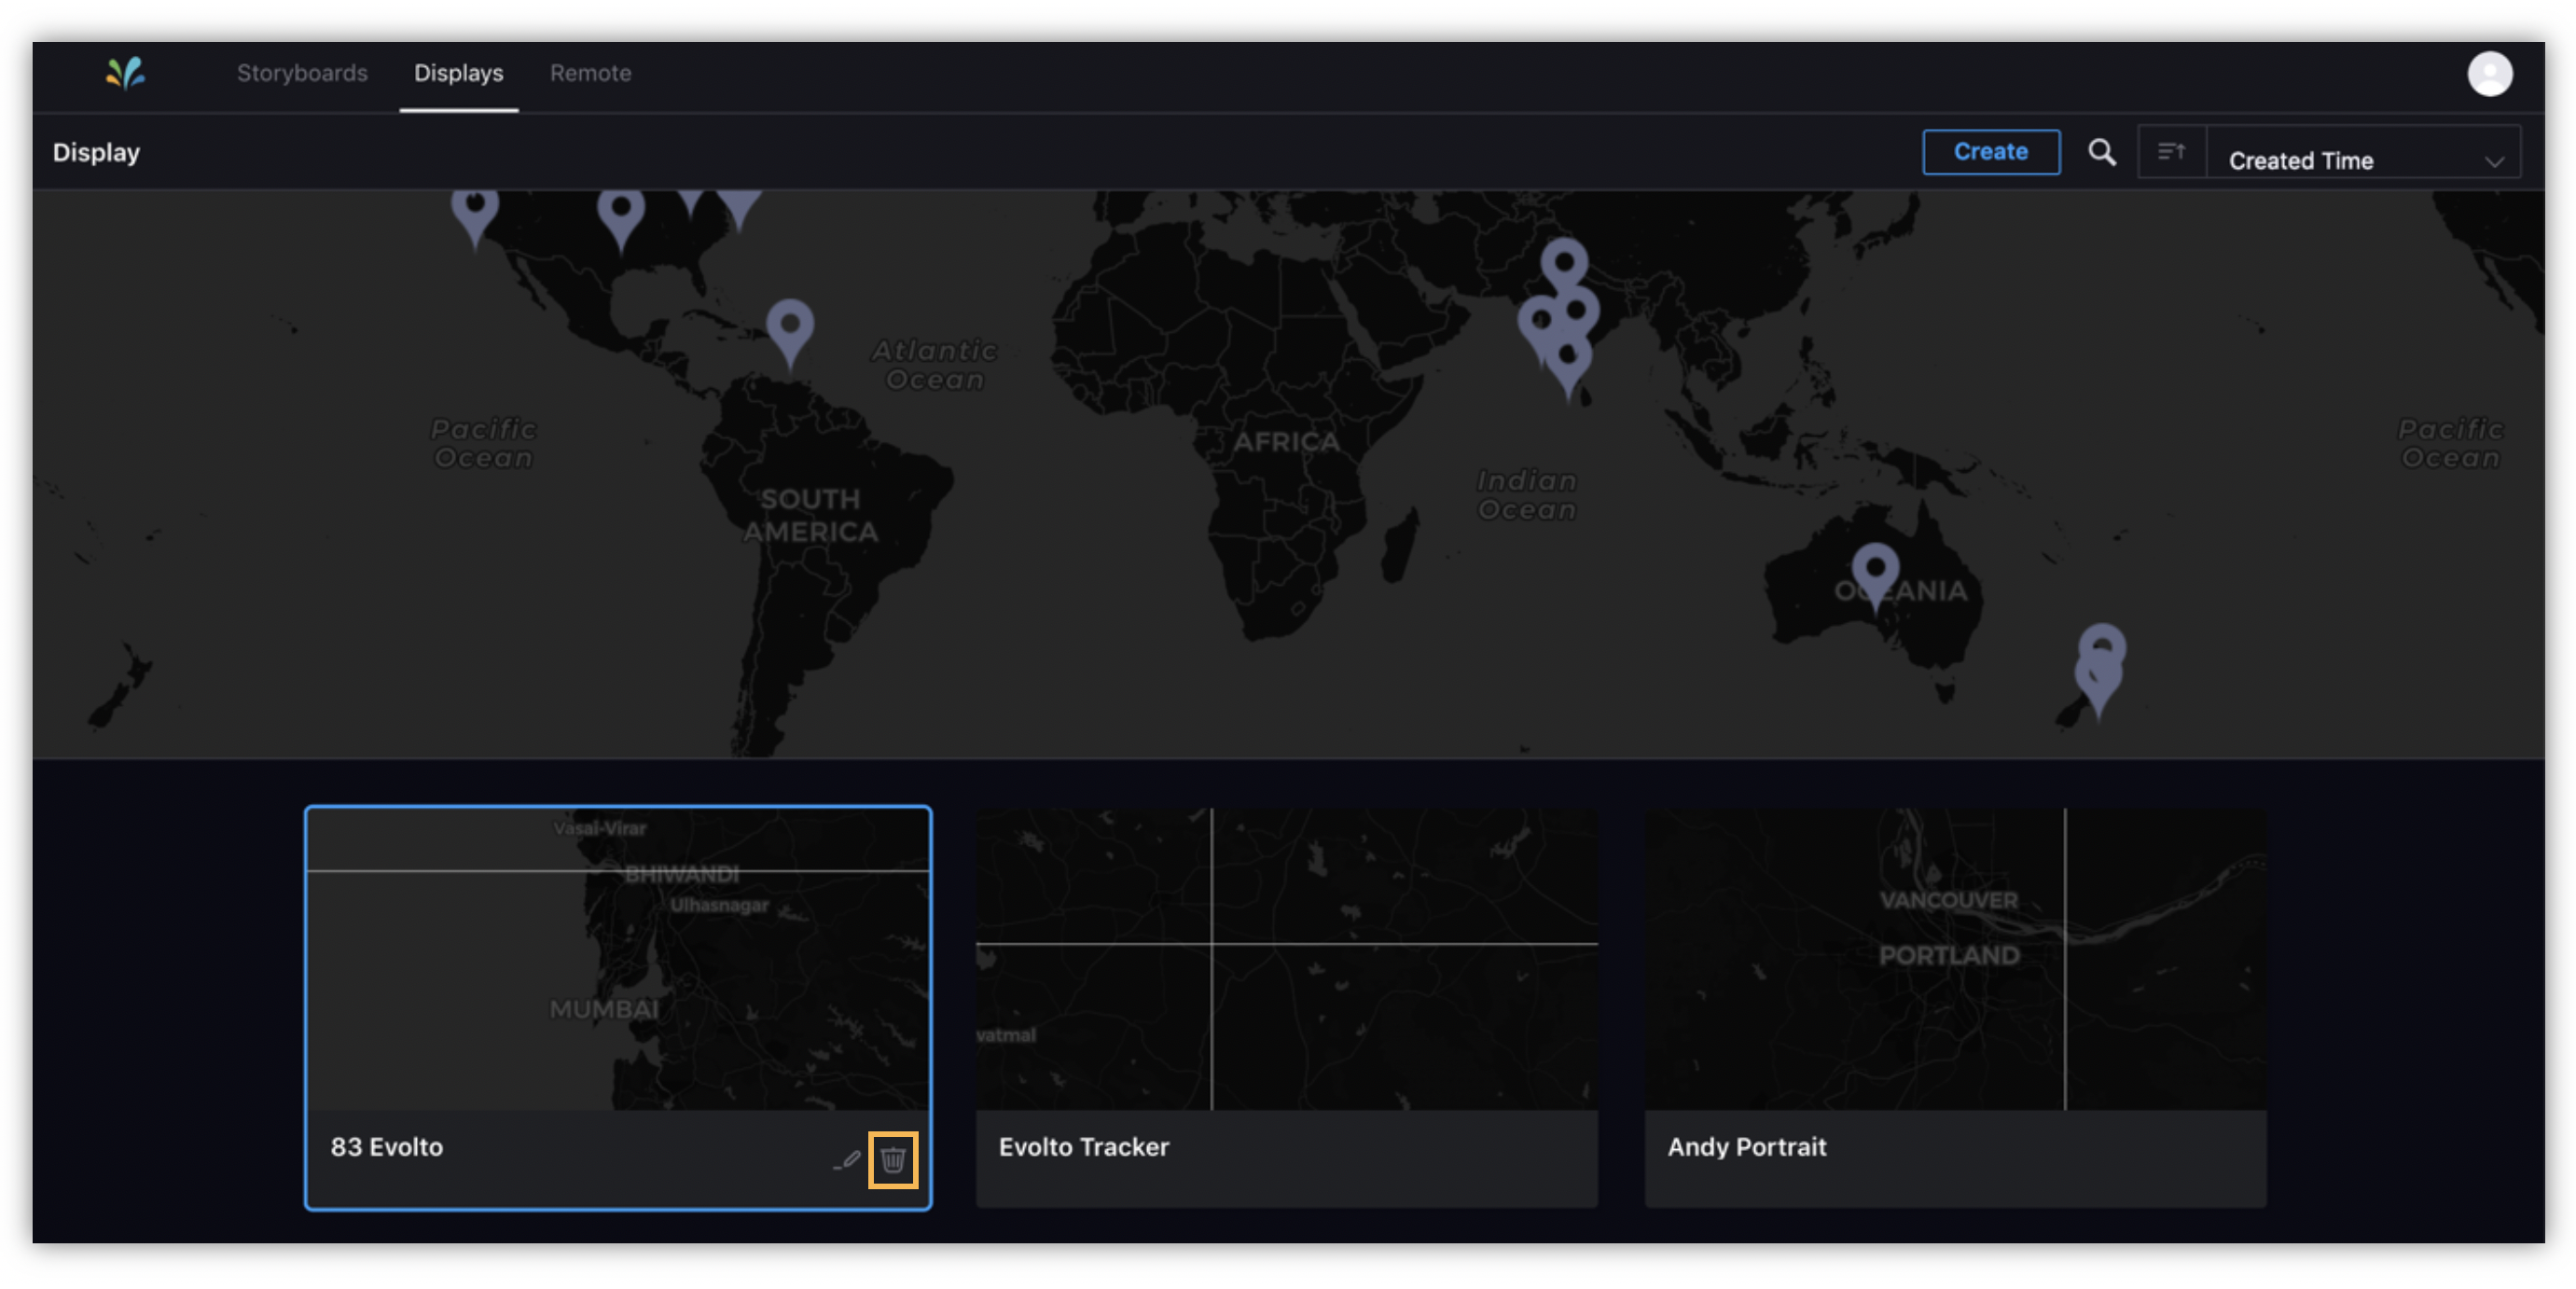
Task: Open the search magnifier icon
Action: click(x=2101, y=152)
